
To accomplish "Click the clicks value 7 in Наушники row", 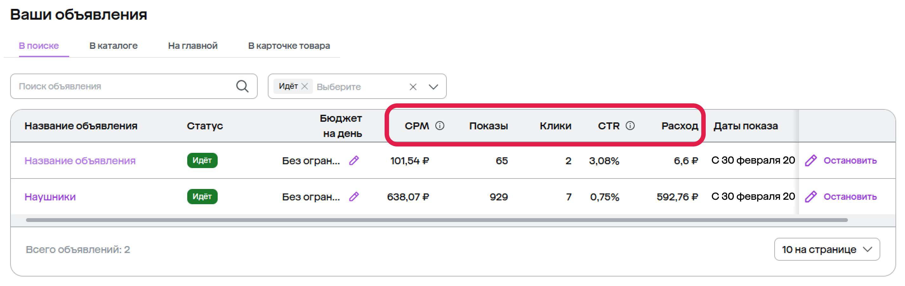I will pyautogui.click(x=568, y=197).
